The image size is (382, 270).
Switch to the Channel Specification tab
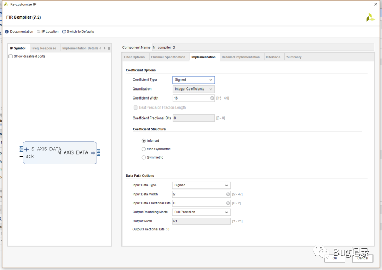tap(168, 57)
